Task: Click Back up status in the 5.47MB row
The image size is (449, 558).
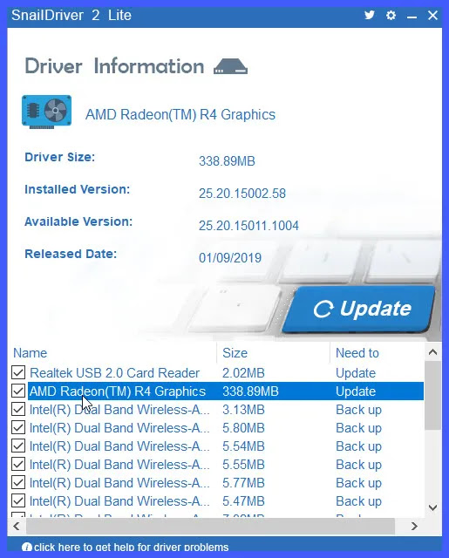Action: point(358,501)
